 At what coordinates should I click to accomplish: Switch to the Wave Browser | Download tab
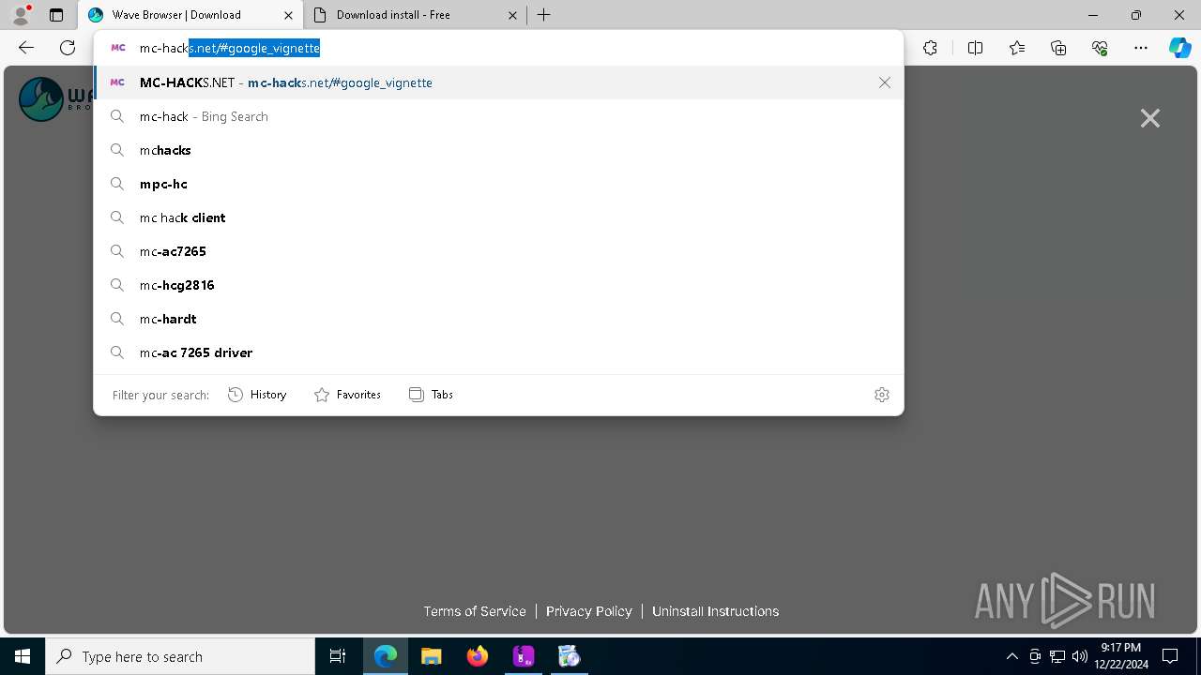178,15
